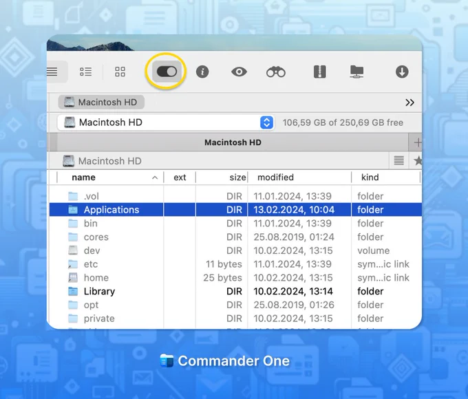Viewport: 468px width, 399px height.
Task: Click the free disk space text
Action: coord(343,122)
